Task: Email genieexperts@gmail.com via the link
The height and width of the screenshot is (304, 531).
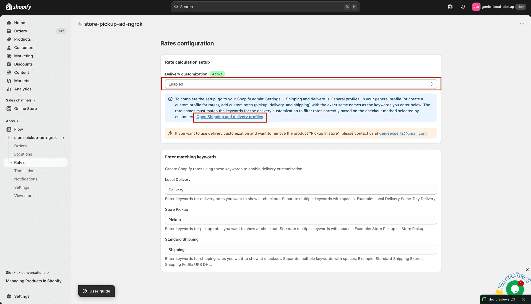Action: [x=403, y=133]
